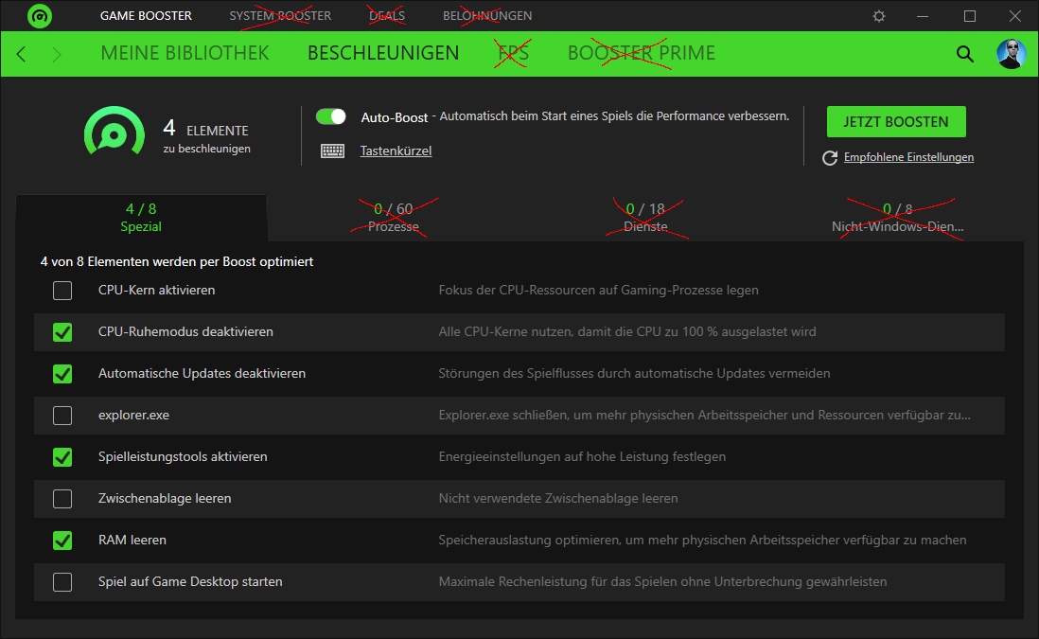Viewport: 1039px width, 639px height.
Task: Click the JETZT BOOSTEN button
Action: pyautogui.click(x=896, y=122)
